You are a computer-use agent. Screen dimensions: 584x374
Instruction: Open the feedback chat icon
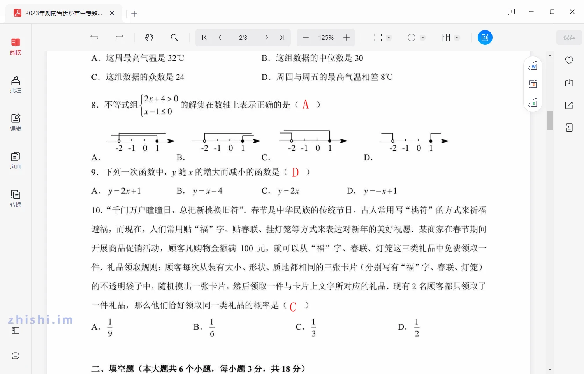point(16,356)
